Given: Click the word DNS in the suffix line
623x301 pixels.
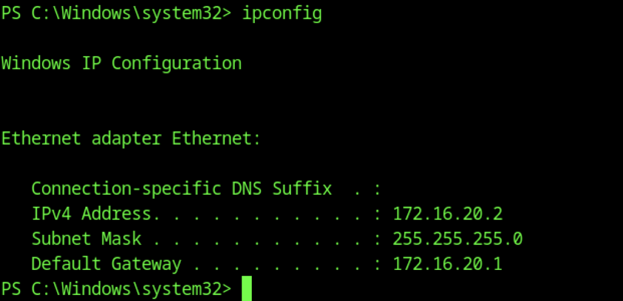Looking at the screenshot, I should tap(246, 189).
